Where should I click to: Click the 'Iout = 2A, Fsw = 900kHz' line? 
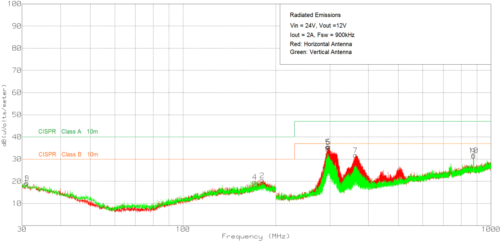click(322, 35)
